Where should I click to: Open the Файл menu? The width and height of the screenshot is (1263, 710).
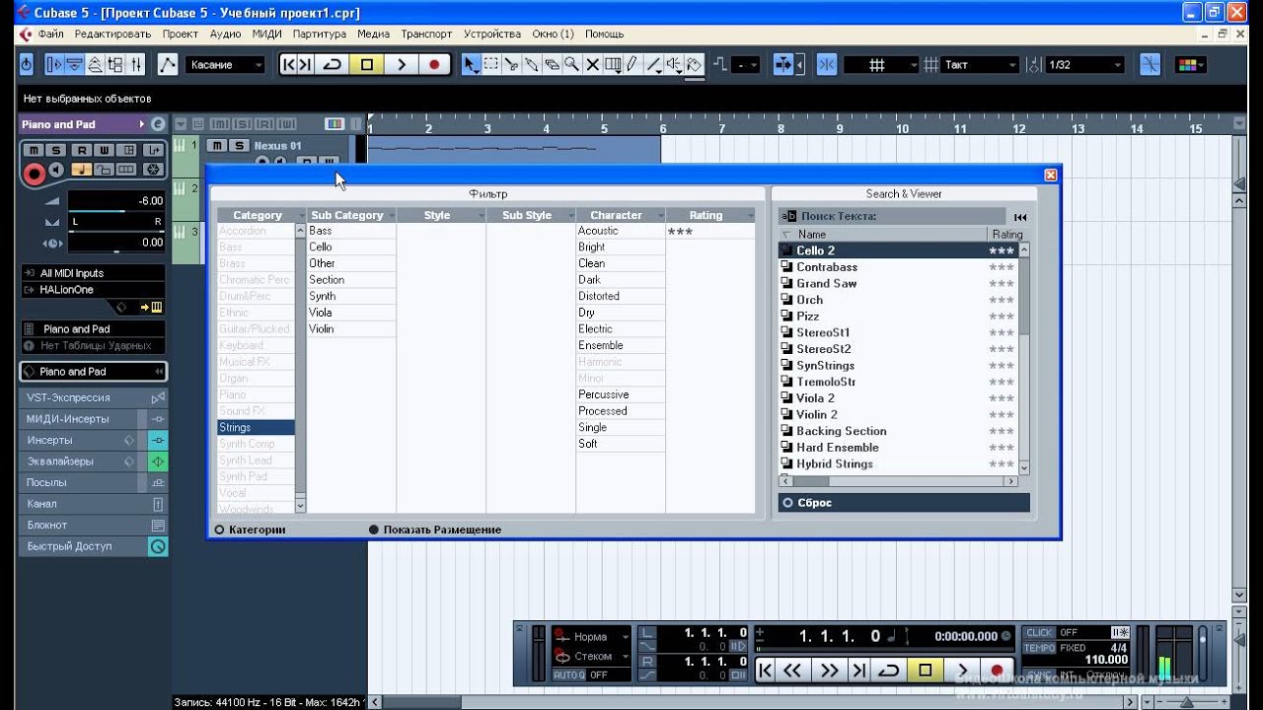pos(51,34)
